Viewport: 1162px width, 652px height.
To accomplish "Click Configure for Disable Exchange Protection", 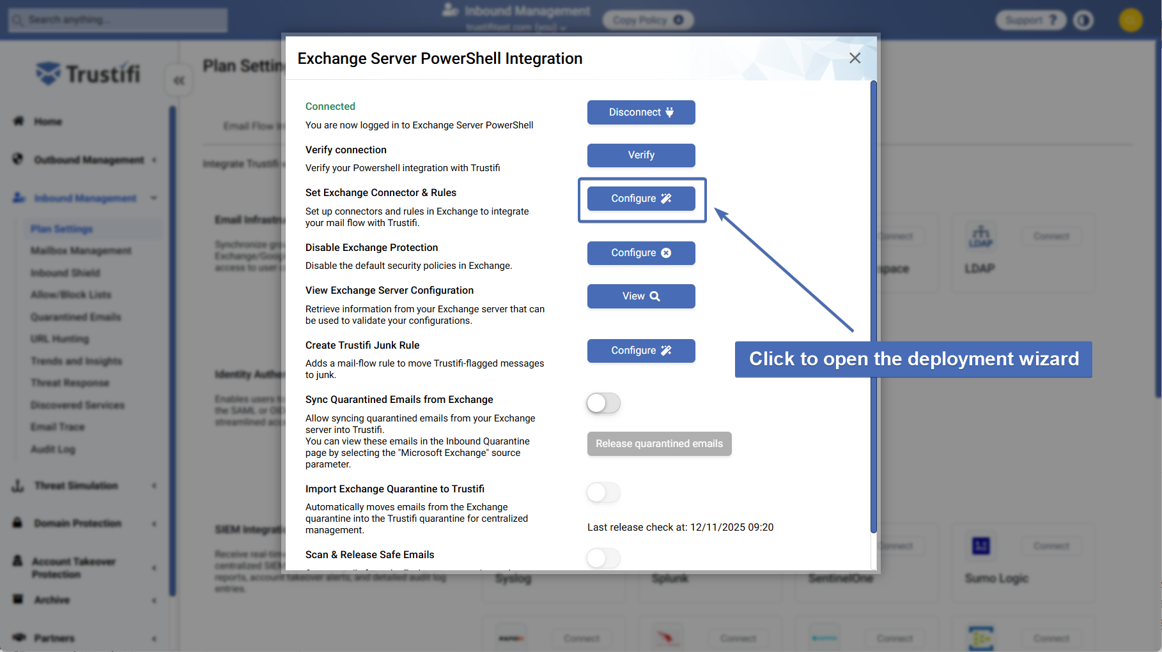I will click(641, 253).
